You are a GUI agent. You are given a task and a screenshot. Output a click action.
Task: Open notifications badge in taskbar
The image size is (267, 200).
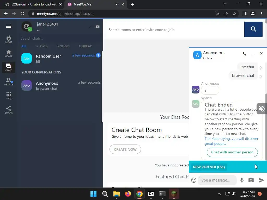[x=259, y=194]
